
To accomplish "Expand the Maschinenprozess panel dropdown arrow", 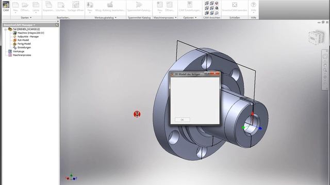I will point(176,17).
